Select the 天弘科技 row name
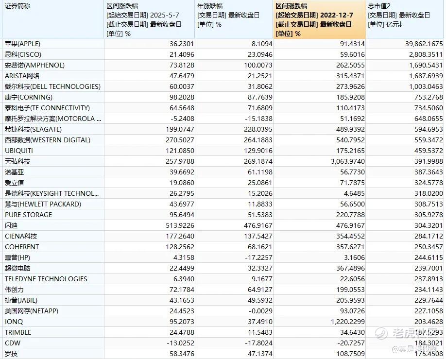Image resolution: width=446 pixels, height=359 pixels. click(17, 161)
